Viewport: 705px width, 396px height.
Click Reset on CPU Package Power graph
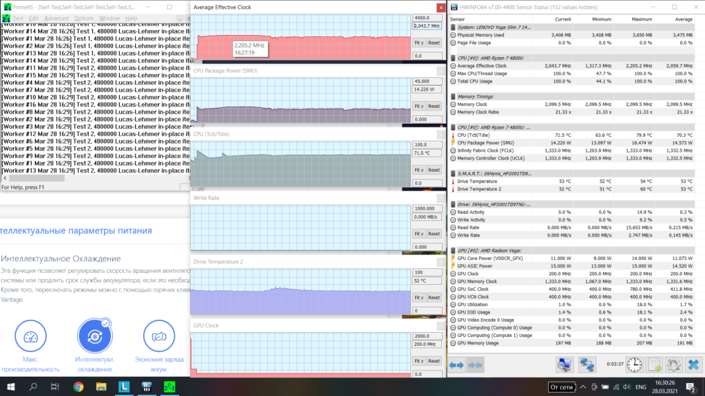click(434, 107)
